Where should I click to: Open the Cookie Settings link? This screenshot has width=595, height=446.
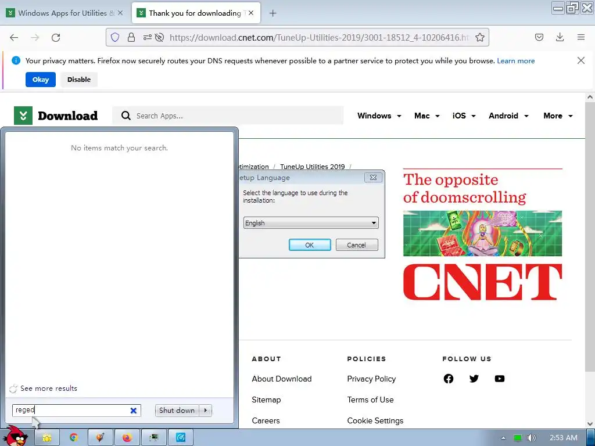[375, 420]
